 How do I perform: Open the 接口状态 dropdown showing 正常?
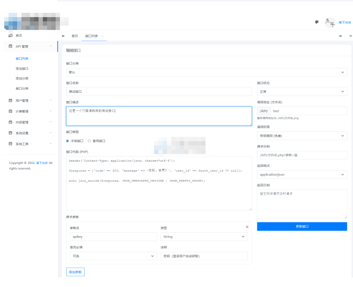(302, 92)
